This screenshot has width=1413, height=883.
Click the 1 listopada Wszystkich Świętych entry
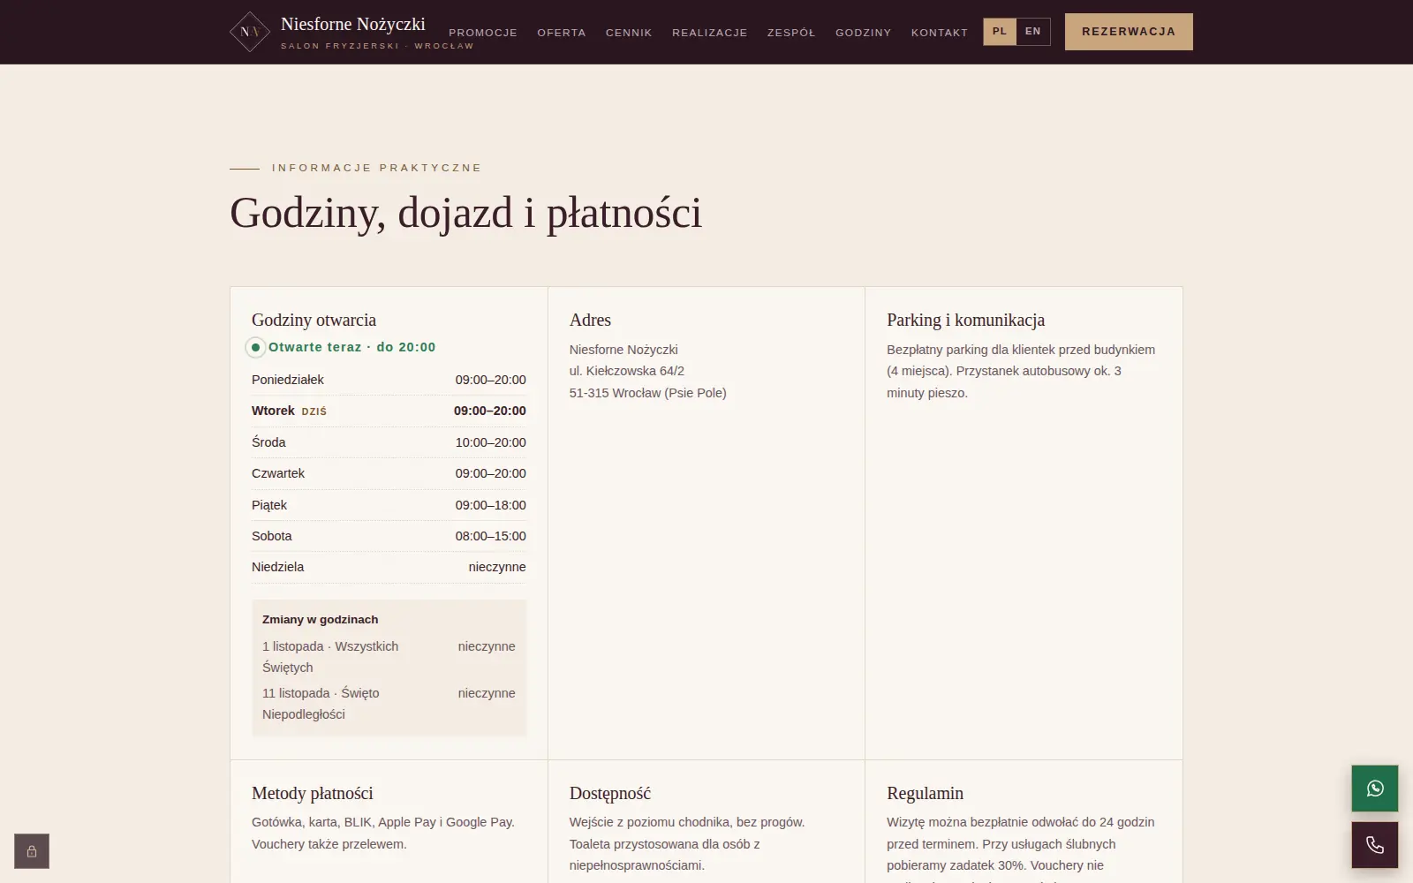point(389,657)
